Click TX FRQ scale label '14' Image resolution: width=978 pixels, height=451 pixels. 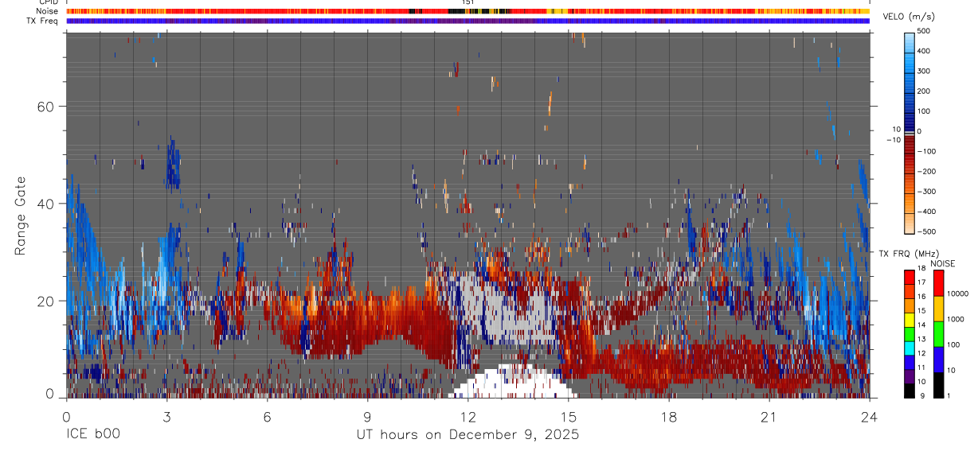[922, 325]
